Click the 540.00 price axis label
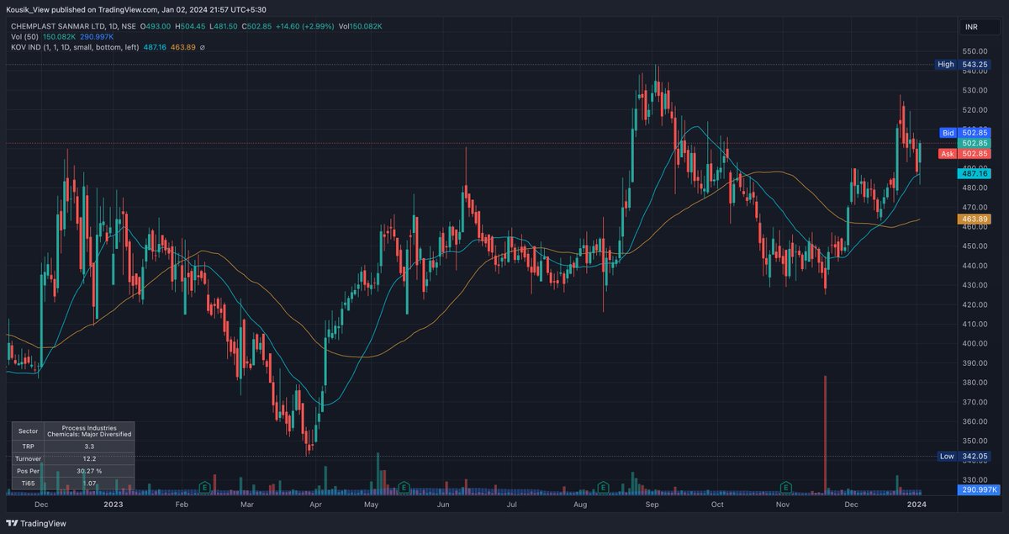Image resolution: width=1009 pixels, height=534 pixels. pyautogui.click(x=975, y=71)
